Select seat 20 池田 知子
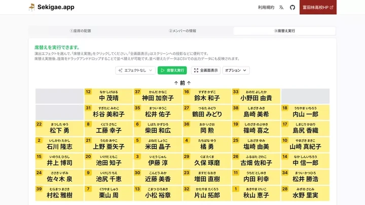 pos(108,161)
